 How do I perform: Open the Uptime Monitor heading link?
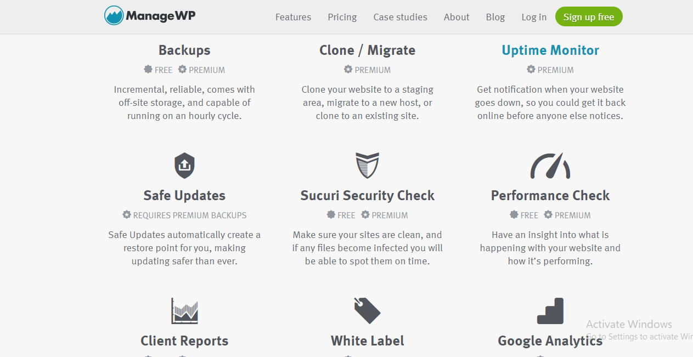click(x=550, y=50)
